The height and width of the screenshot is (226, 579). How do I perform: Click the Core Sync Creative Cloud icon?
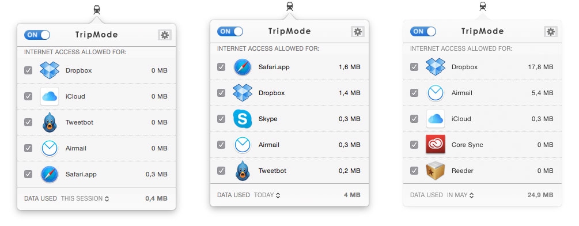(x=436, y=144)
